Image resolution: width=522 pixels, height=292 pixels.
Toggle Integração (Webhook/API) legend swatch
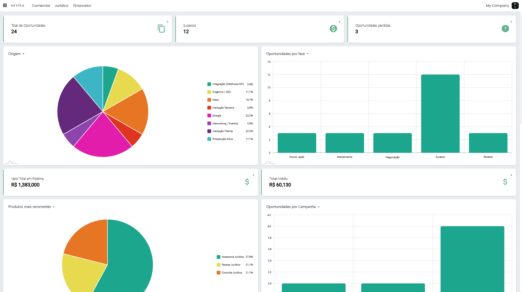pyautogui.click(x=209, y=84)
